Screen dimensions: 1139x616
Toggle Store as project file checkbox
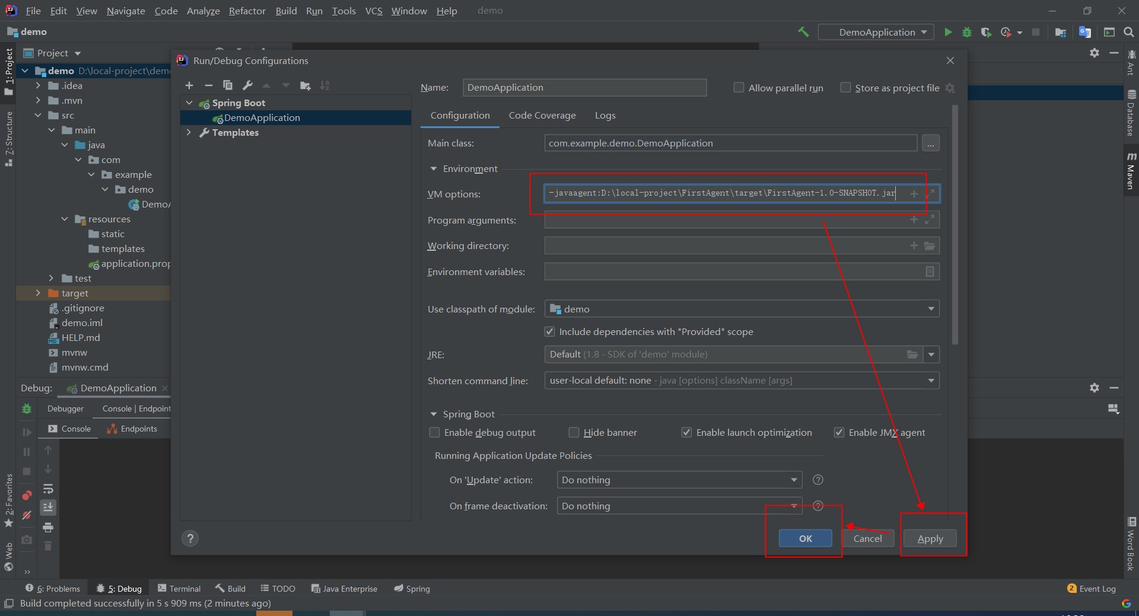click(x=845, y=88)
